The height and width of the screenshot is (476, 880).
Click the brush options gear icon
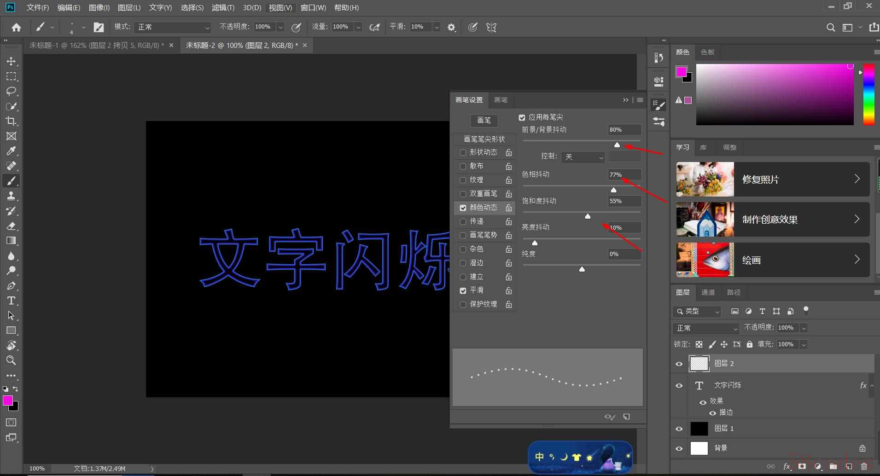coord(451,28)
